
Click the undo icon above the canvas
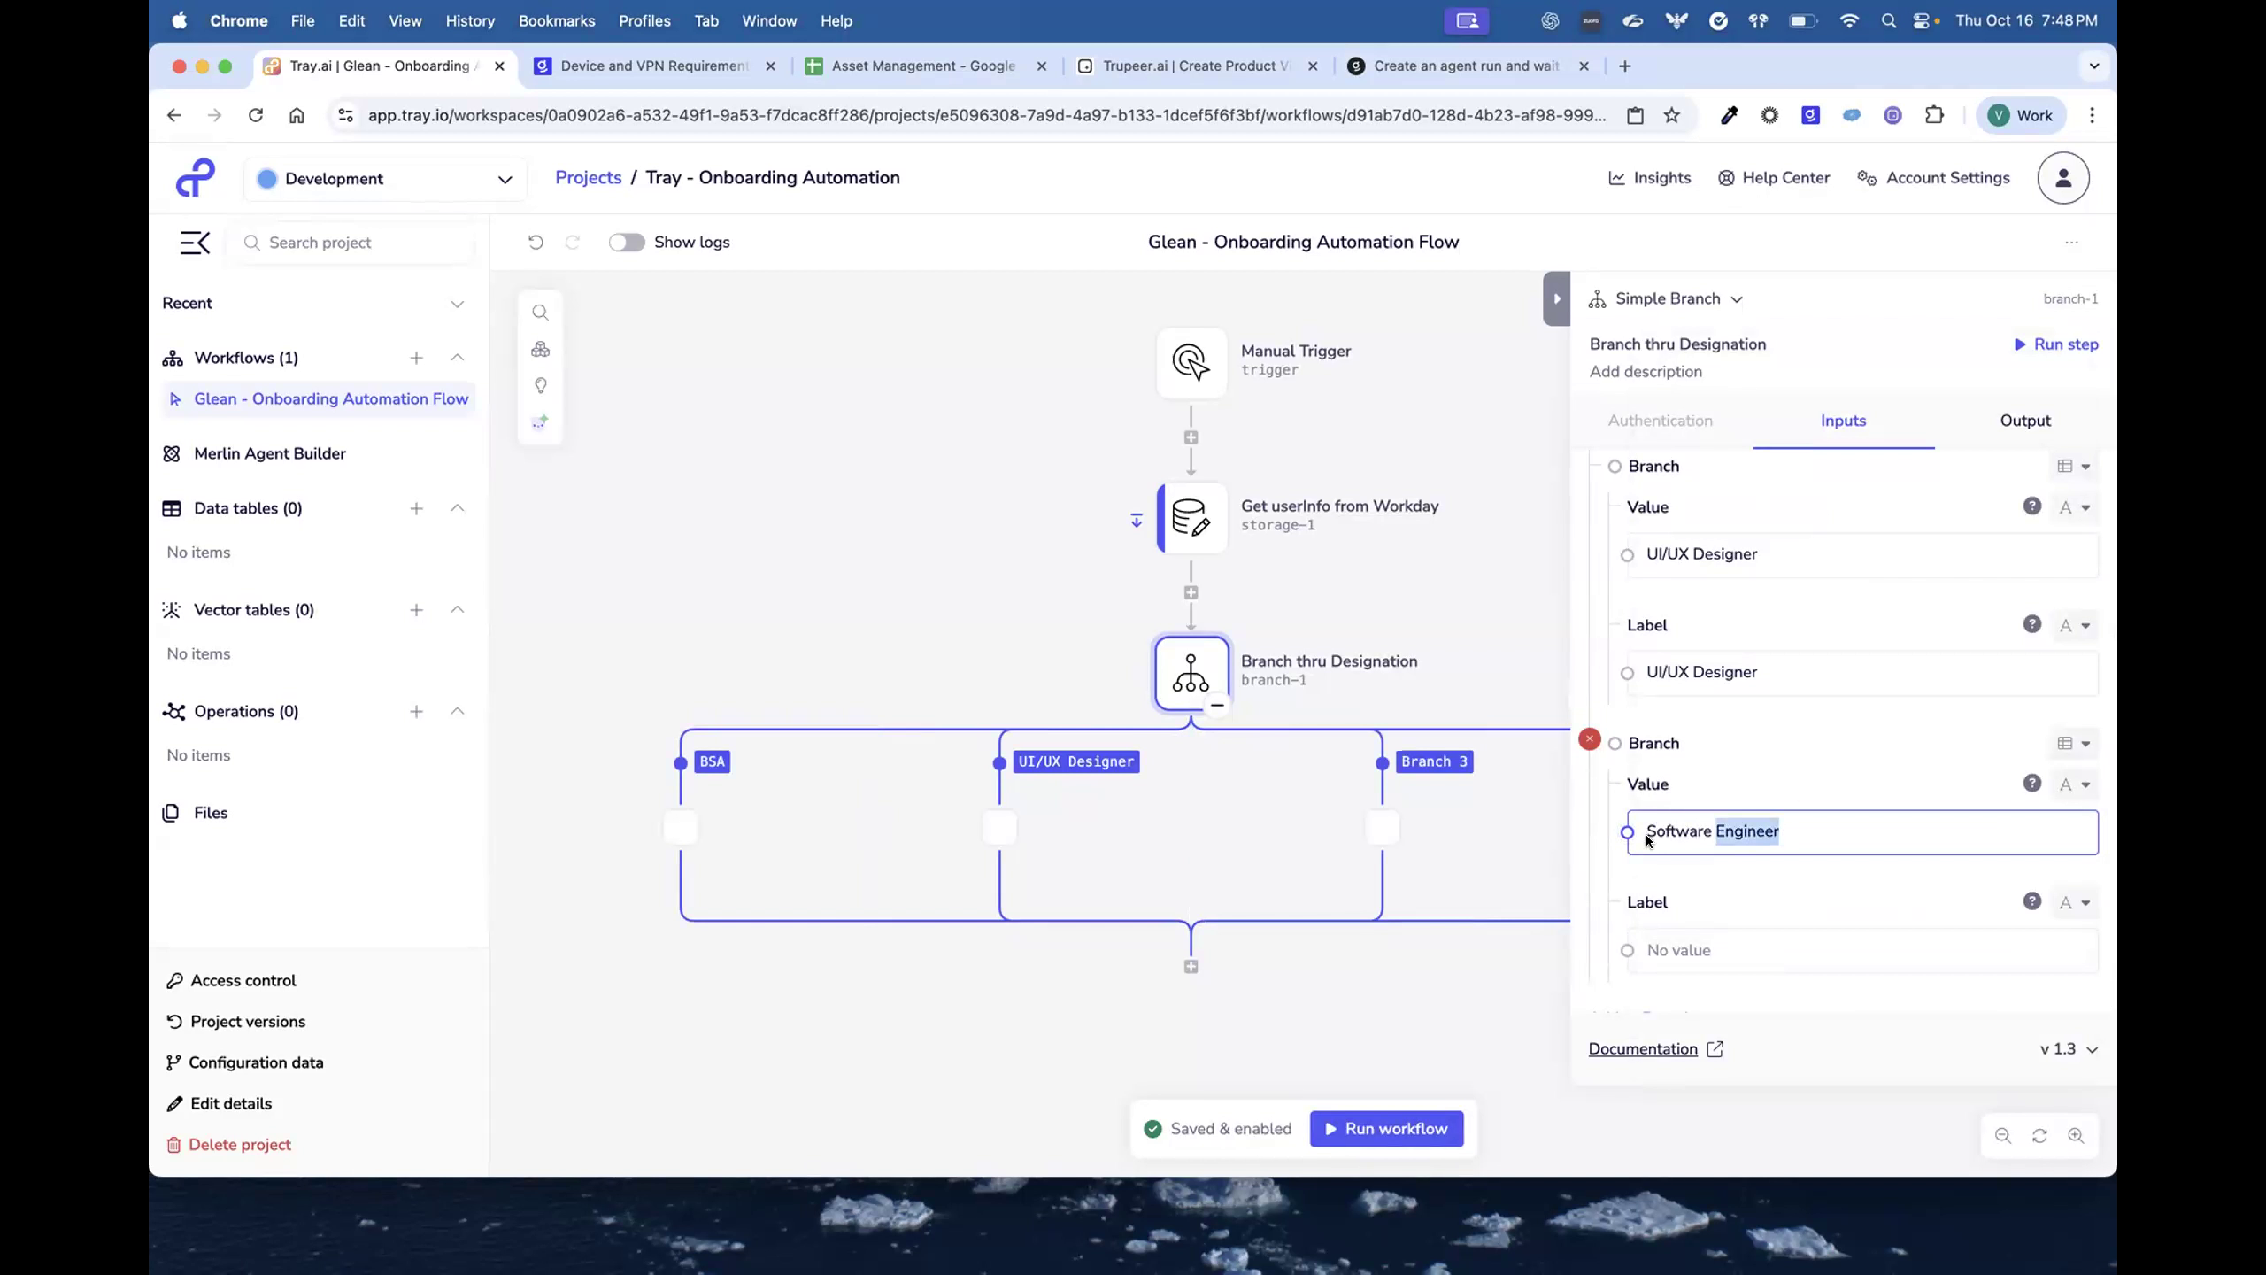[x=535, y=242]
